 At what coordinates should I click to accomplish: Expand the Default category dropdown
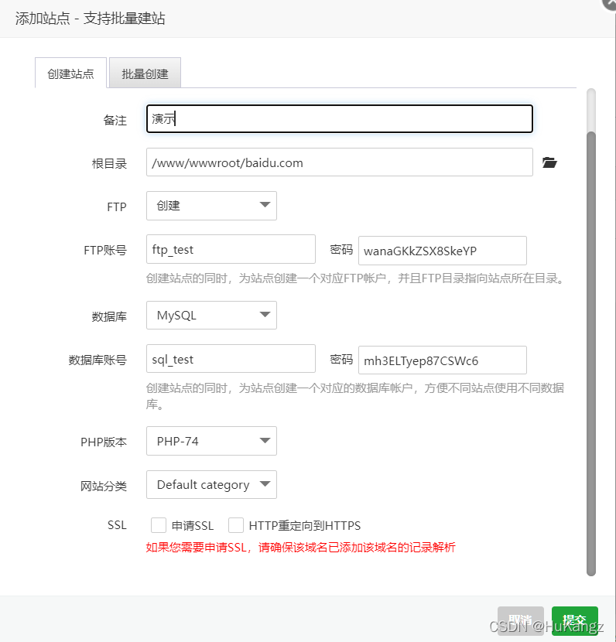[x=211, y=484]
